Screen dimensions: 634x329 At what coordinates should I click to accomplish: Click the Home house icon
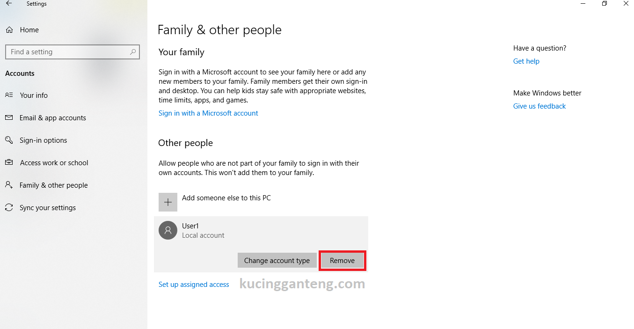[x=9, y=30]
